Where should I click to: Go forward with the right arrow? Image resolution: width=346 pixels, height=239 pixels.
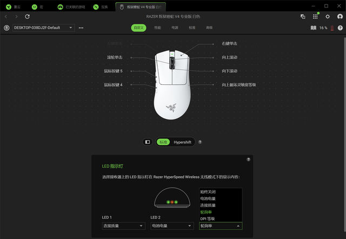click(x=16, y=17)
